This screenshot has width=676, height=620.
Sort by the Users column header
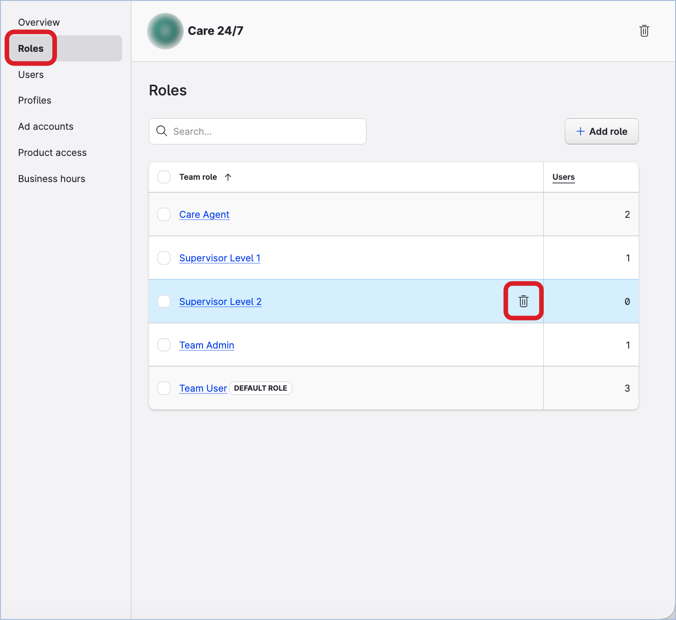563,177
